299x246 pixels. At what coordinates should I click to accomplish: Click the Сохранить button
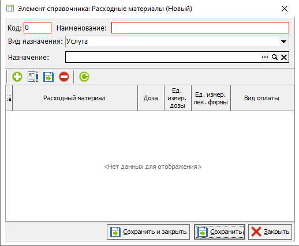(x=219, y=232)
